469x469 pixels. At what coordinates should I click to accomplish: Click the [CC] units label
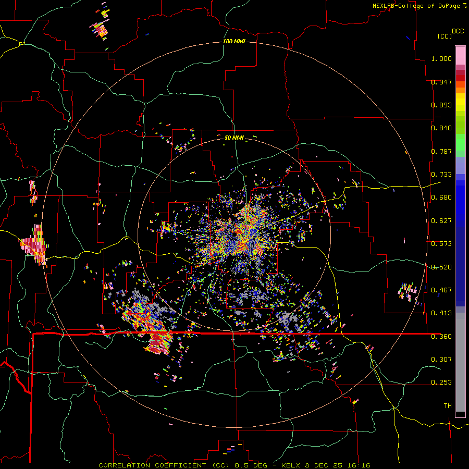pyautogui.click(x=445, y=36)
